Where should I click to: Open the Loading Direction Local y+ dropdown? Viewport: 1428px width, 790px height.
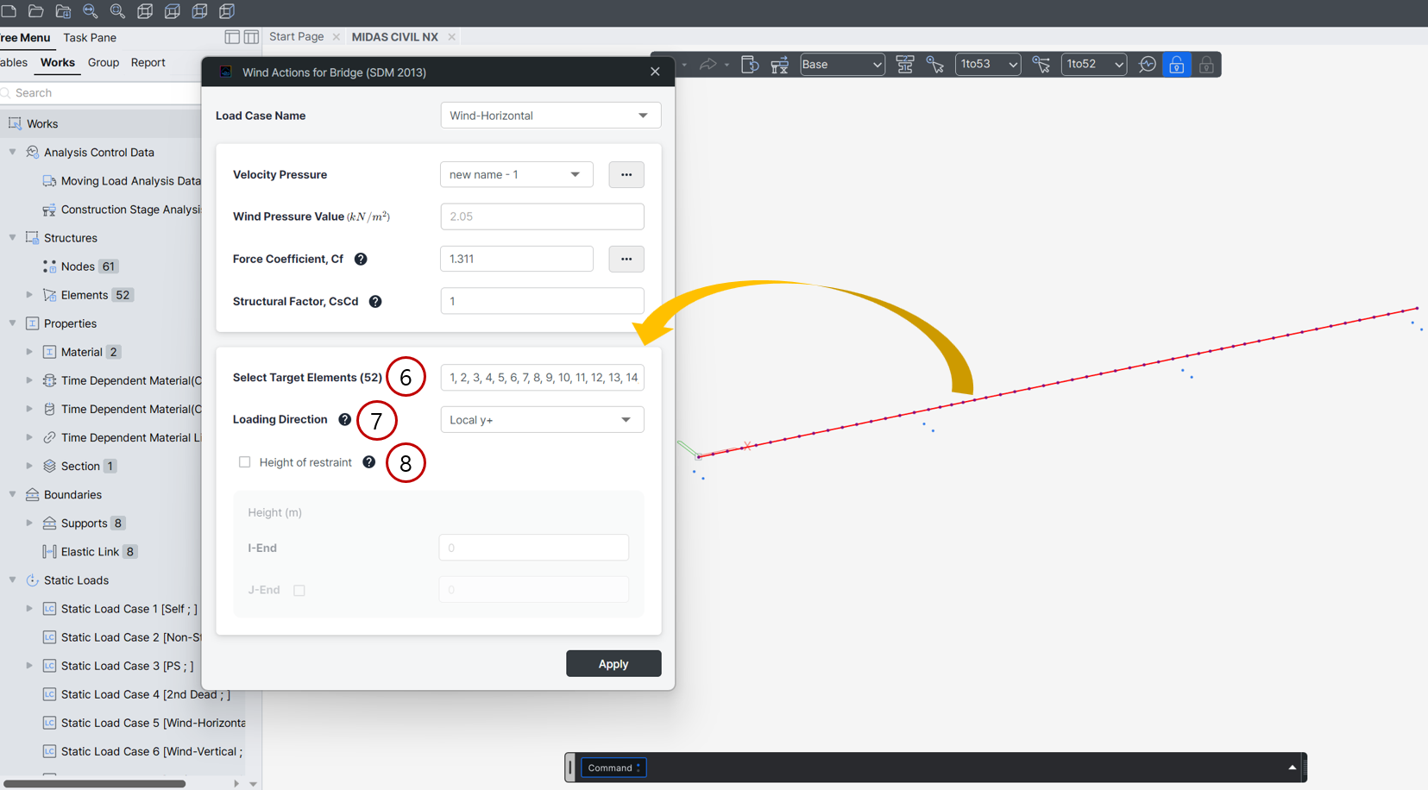542,420
